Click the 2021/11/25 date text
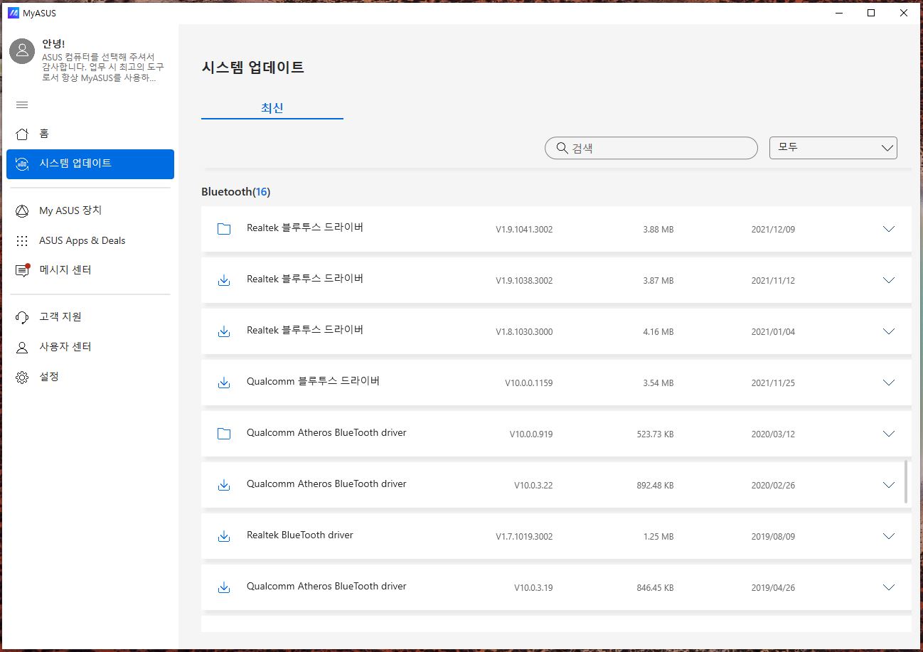 [773, 383]
